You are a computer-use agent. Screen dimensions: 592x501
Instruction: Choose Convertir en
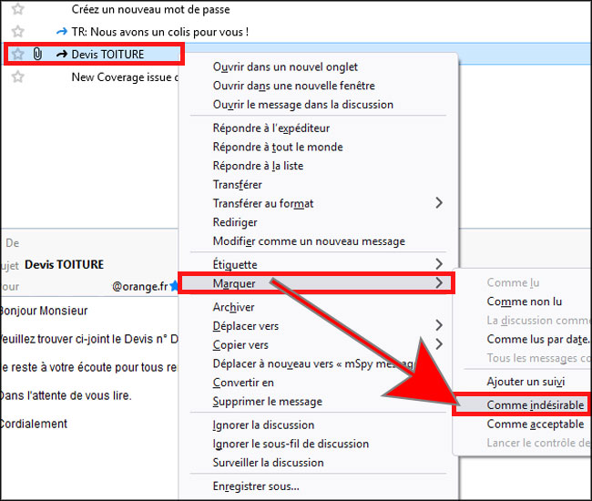243,383
